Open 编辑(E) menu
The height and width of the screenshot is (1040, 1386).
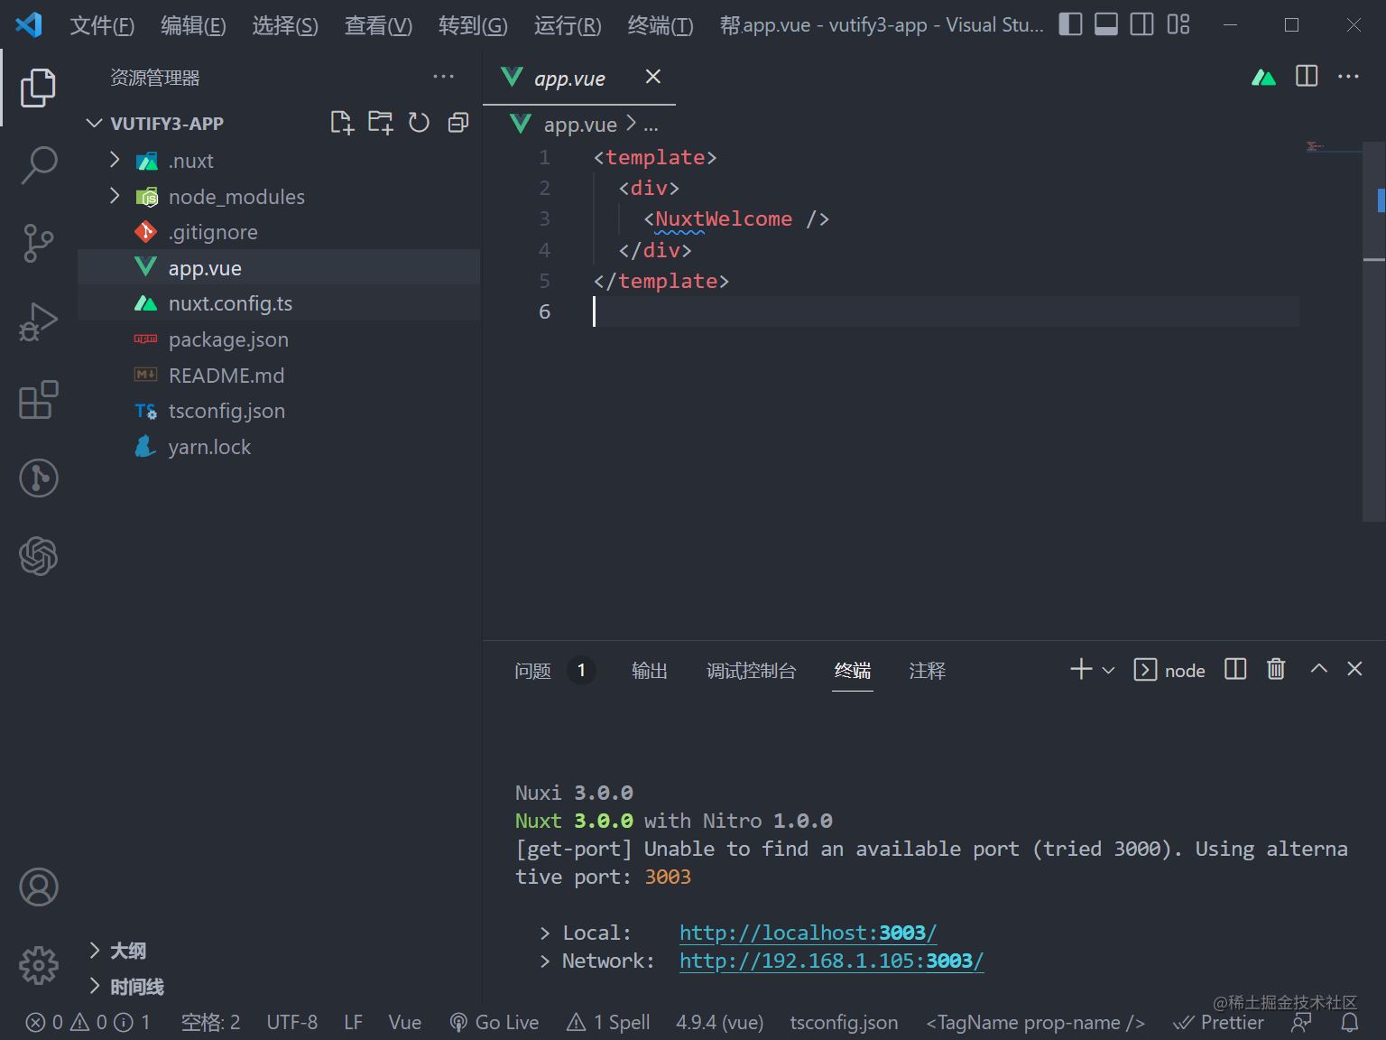pos(193,25)
